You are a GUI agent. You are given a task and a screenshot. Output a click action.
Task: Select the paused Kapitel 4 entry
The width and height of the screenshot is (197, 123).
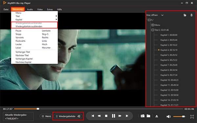169,50
